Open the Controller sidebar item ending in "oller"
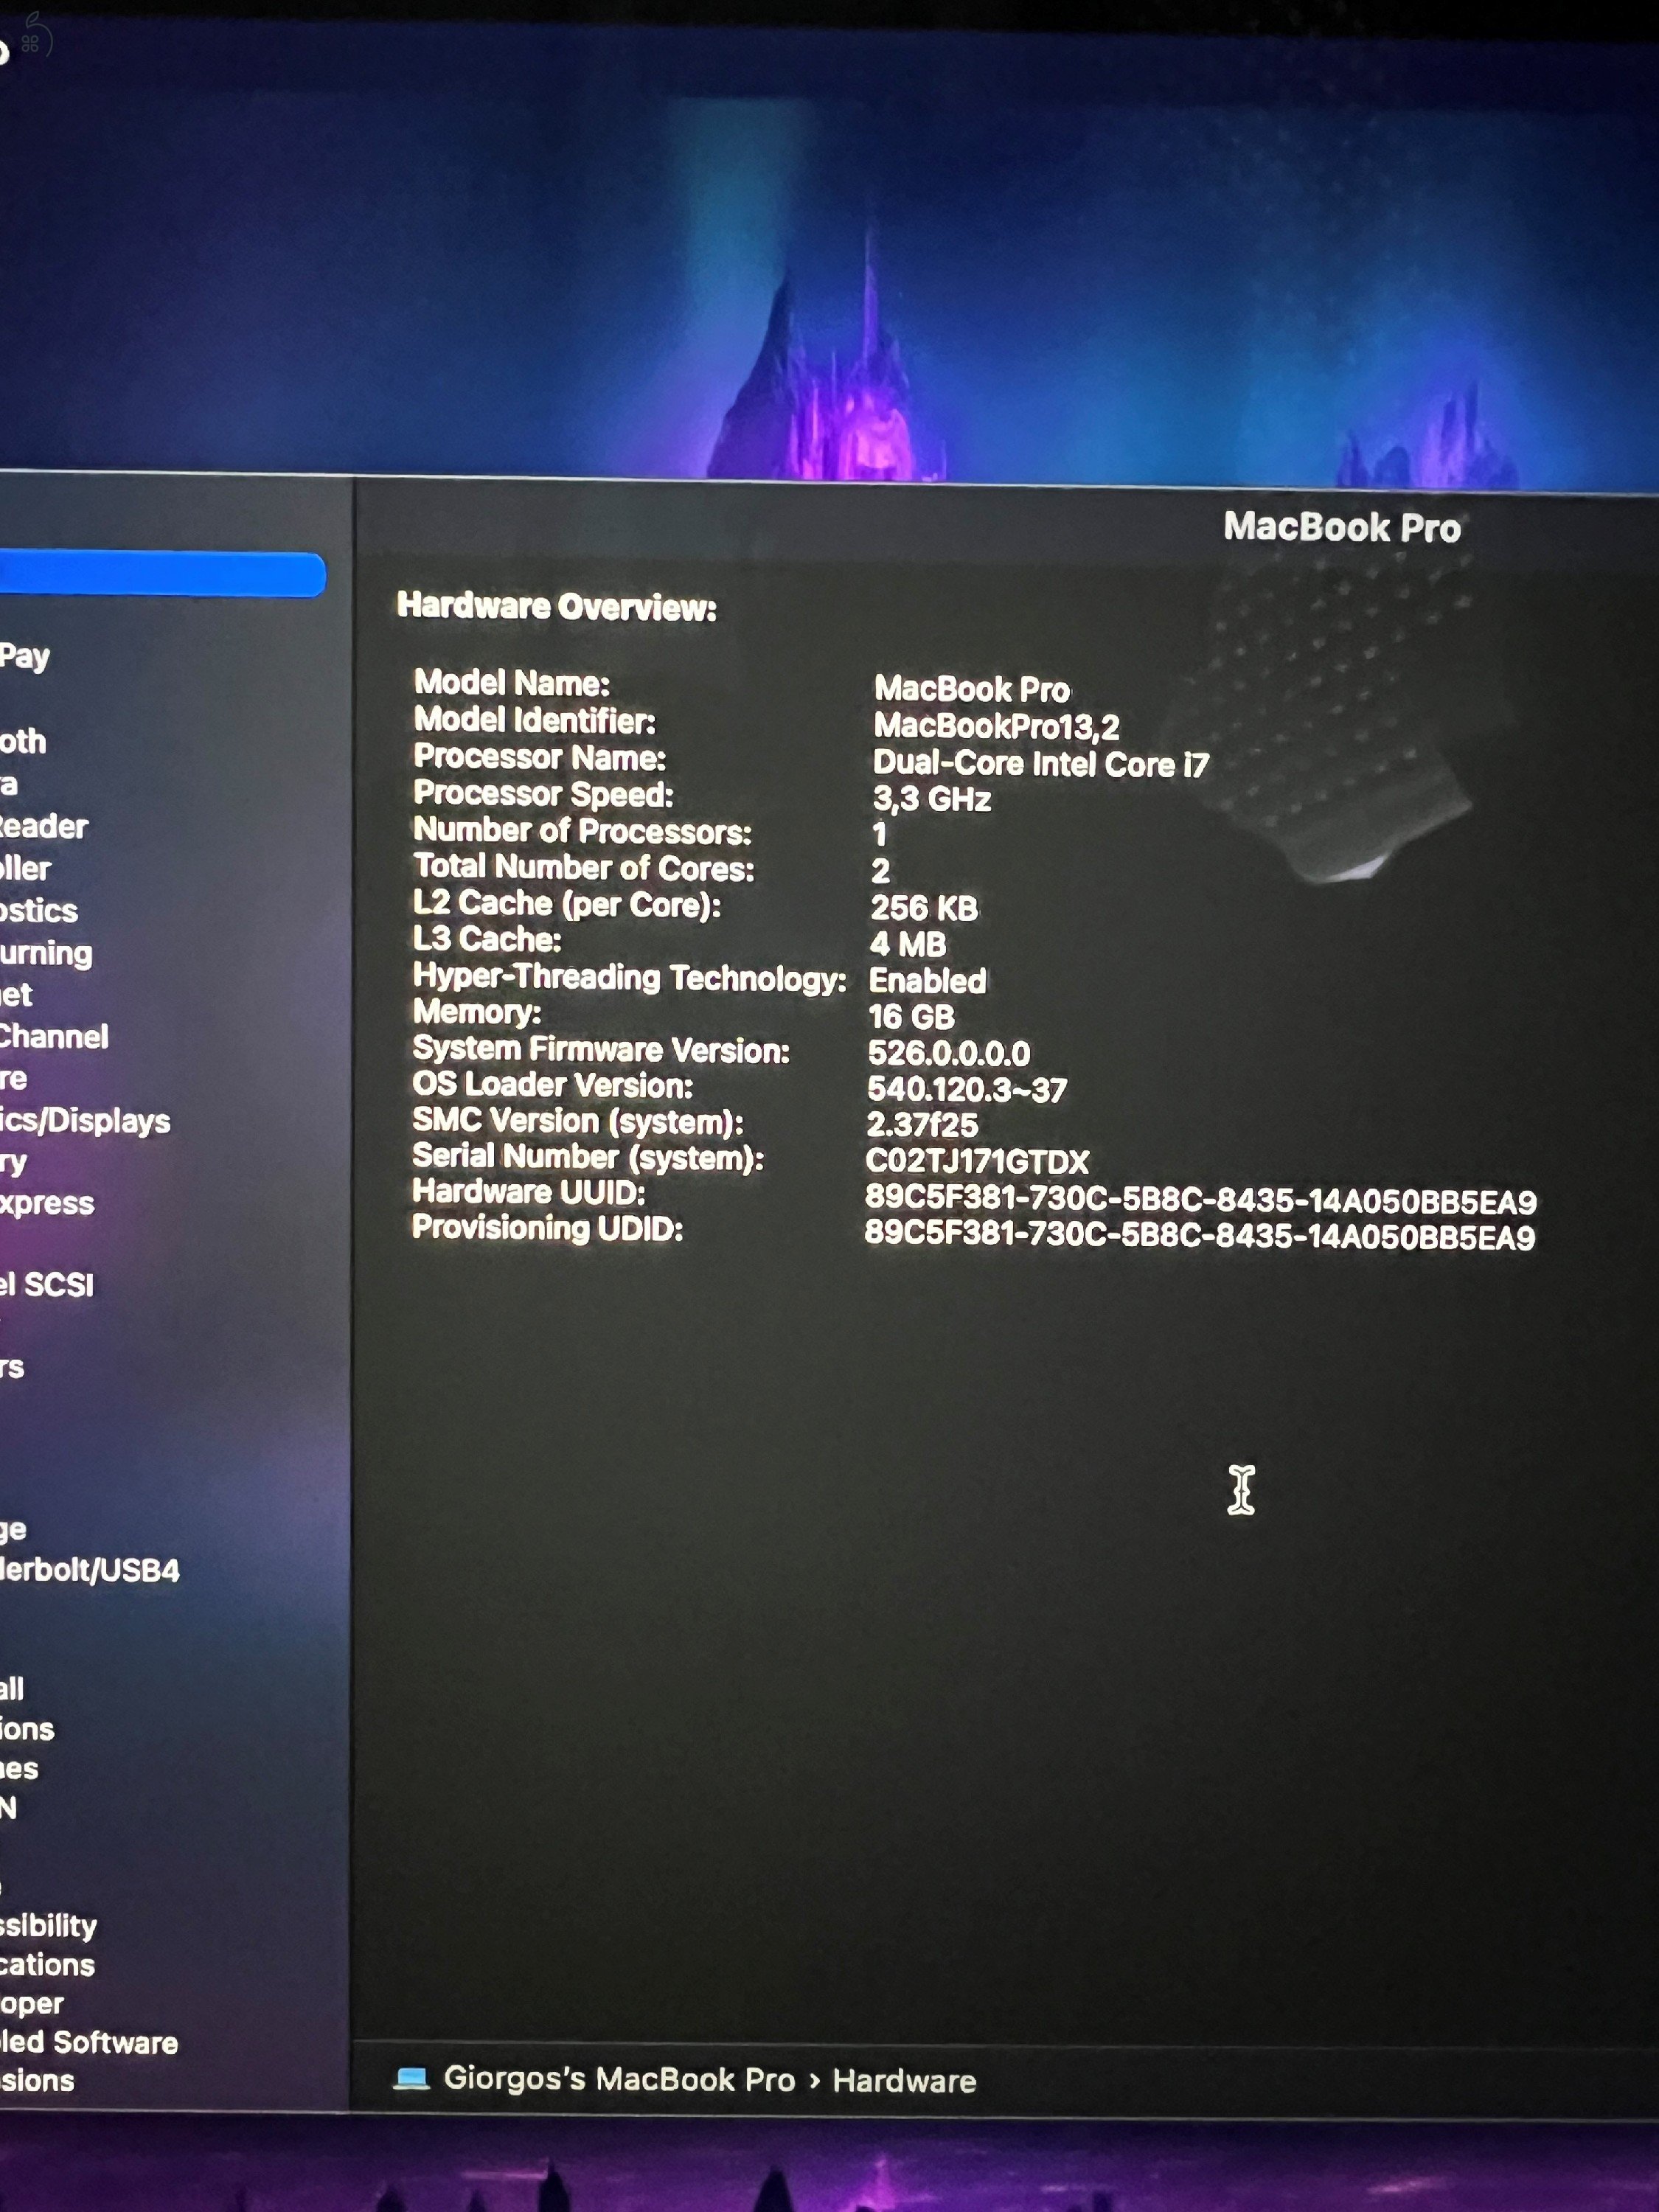The image size is (1659, 2212). point(25,868)
